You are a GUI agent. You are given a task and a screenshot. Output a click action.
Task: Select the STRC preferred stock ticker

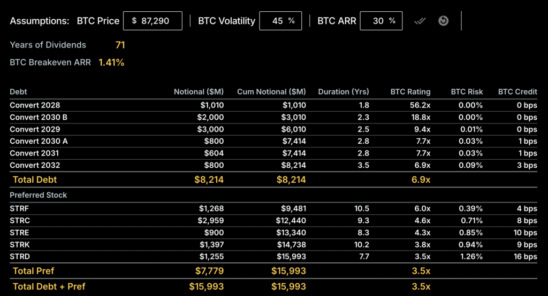point(19,220)
